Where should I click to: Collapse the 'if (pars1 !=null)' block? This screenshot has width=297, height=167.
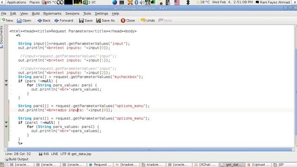tap(6, 122)
